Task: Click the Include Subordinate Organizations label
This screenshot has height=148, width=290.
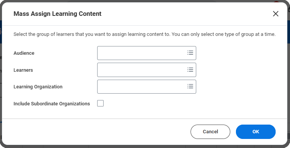Action: click(52, 104)
